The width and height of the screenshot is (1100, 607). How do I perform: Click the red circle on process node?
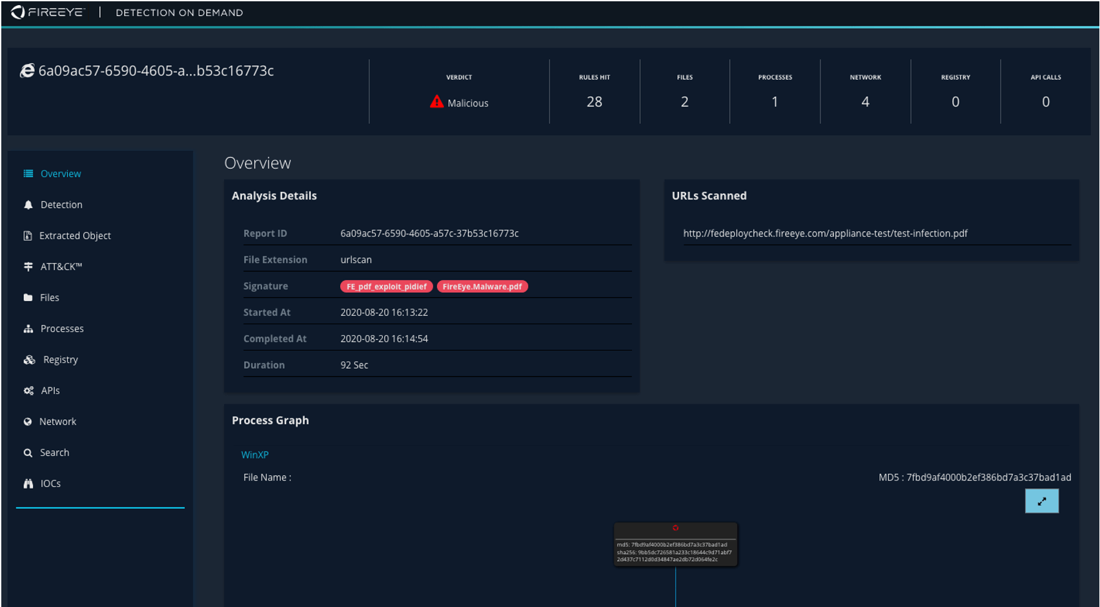(x=675, y=528)
